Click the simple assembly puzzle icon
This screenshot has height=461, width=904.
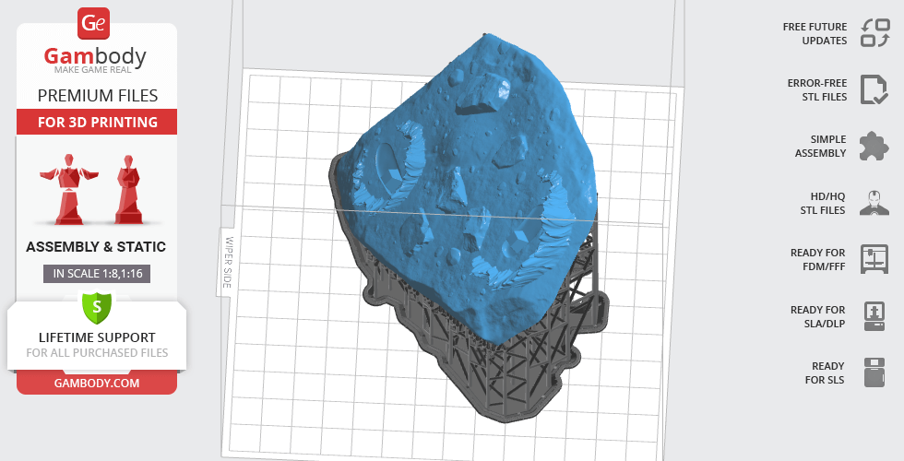pos(873,146)
